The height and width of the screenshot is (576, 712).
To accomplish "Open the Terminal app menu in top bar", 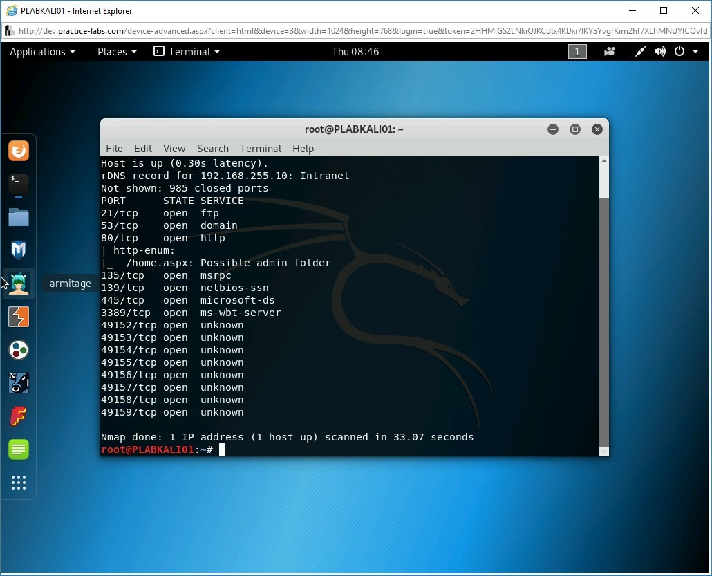I will tap(187, 52).
